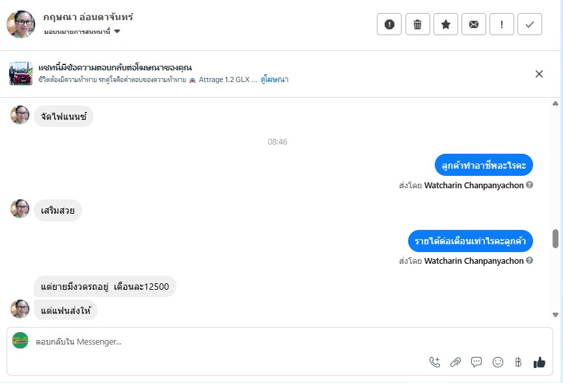Viewport: 563px width, 383px height.
Task: Star this conversation as follow-up
Action: 446,25
